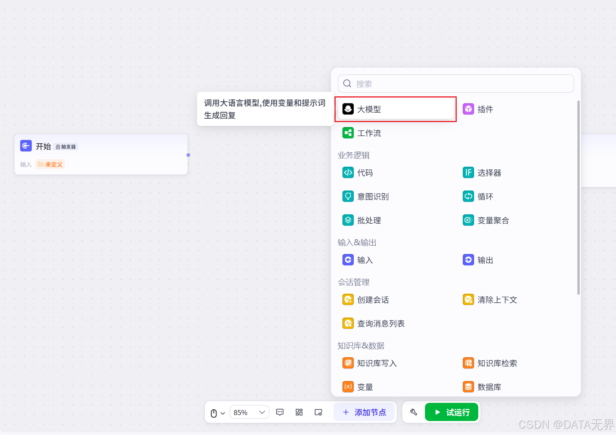Click the 会话管理 section header
Image resolution: width=616 pixels, height=435 pixels.
pos(353,282)
